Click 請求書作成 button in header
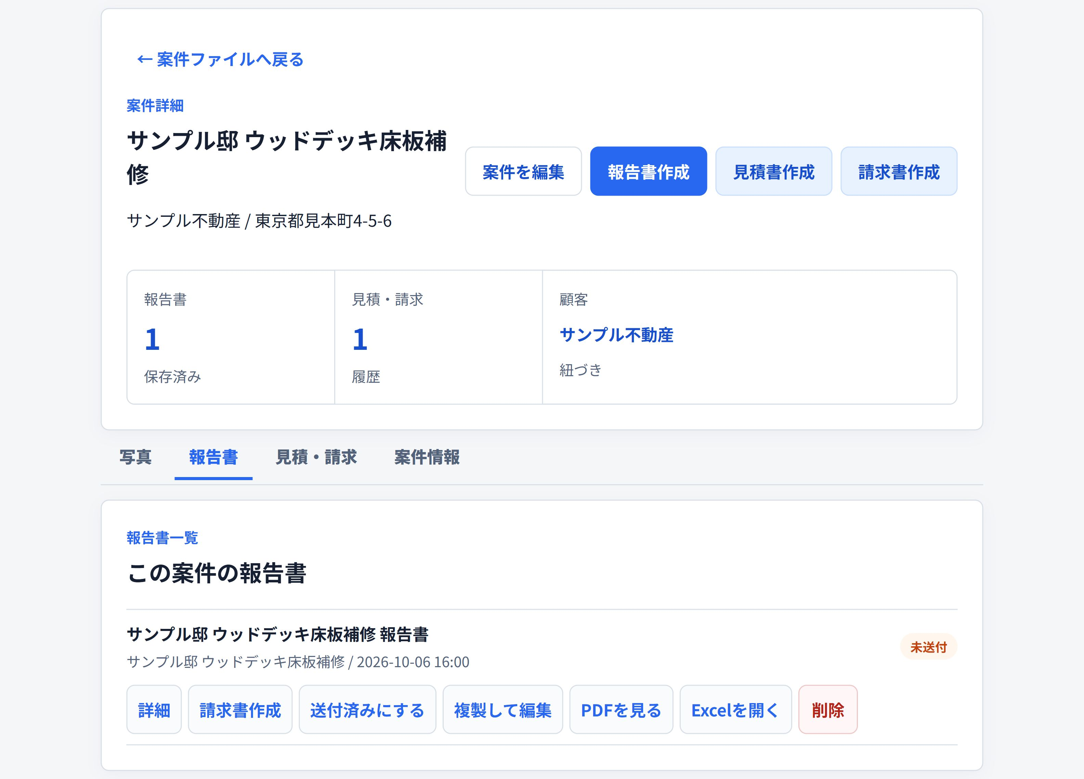This screenshot has width=1084, height=779. tap(899, 171)
